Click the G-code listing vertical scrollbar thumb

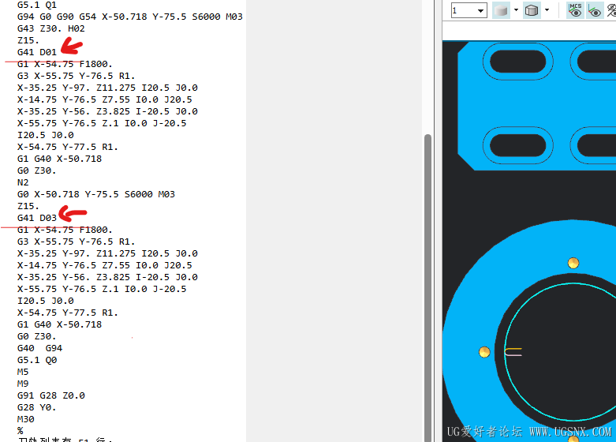pyautogui.click(x=427, y=288)
